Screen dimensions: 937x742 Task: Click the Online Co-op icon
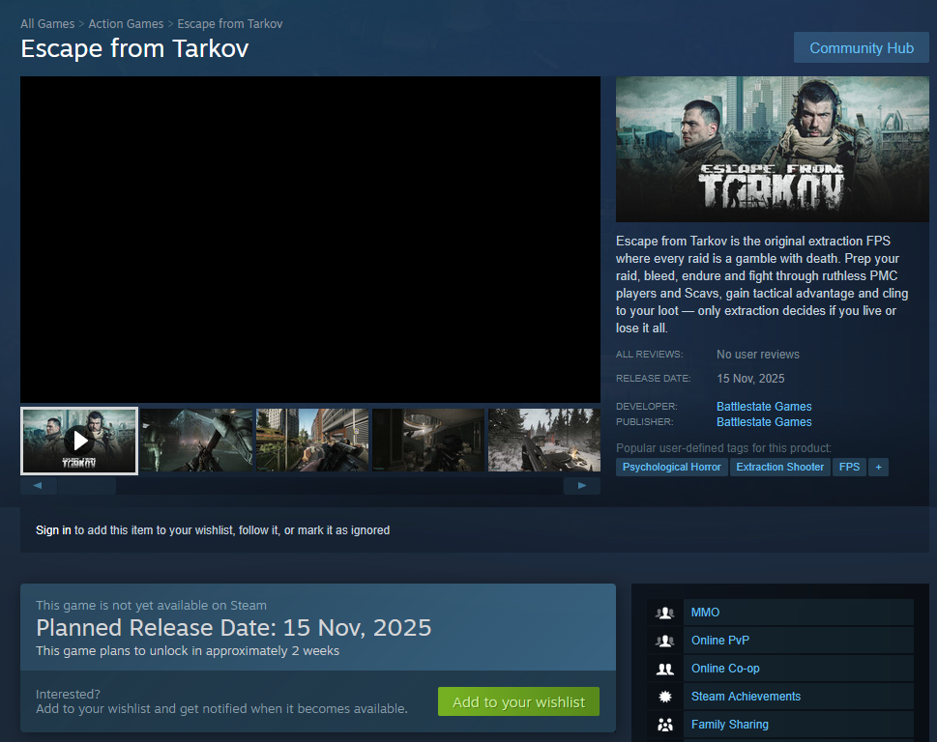[x=664, y=669]
